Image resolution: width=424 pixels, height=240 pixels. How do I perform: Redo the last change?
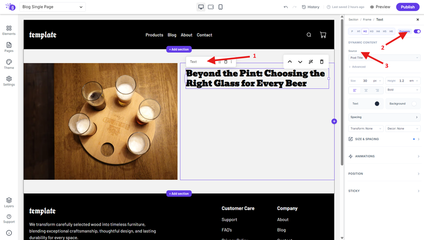point(294,7)
